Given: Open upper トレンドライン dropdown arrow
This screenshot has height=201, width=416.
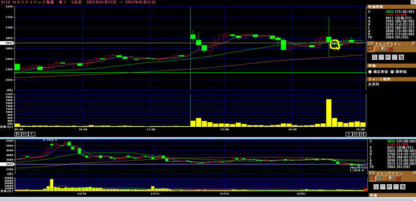Looking at the screenshot, I should tap(413, 44).
